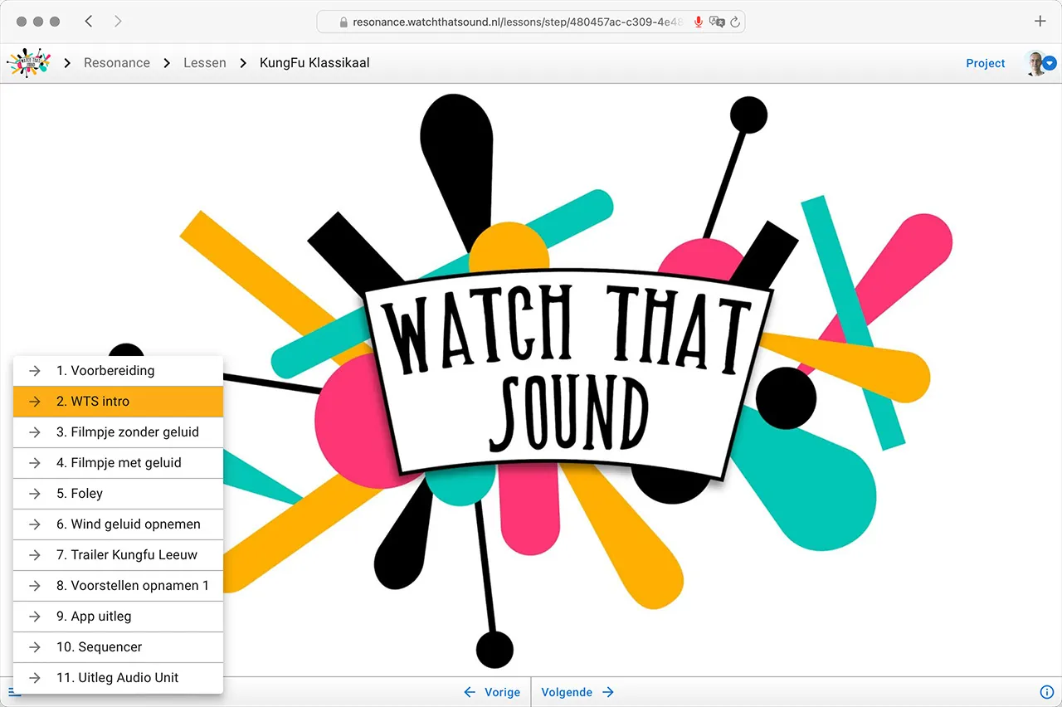Open the Project link
The height and width of the screenshot is (707, 1062).
985,63
